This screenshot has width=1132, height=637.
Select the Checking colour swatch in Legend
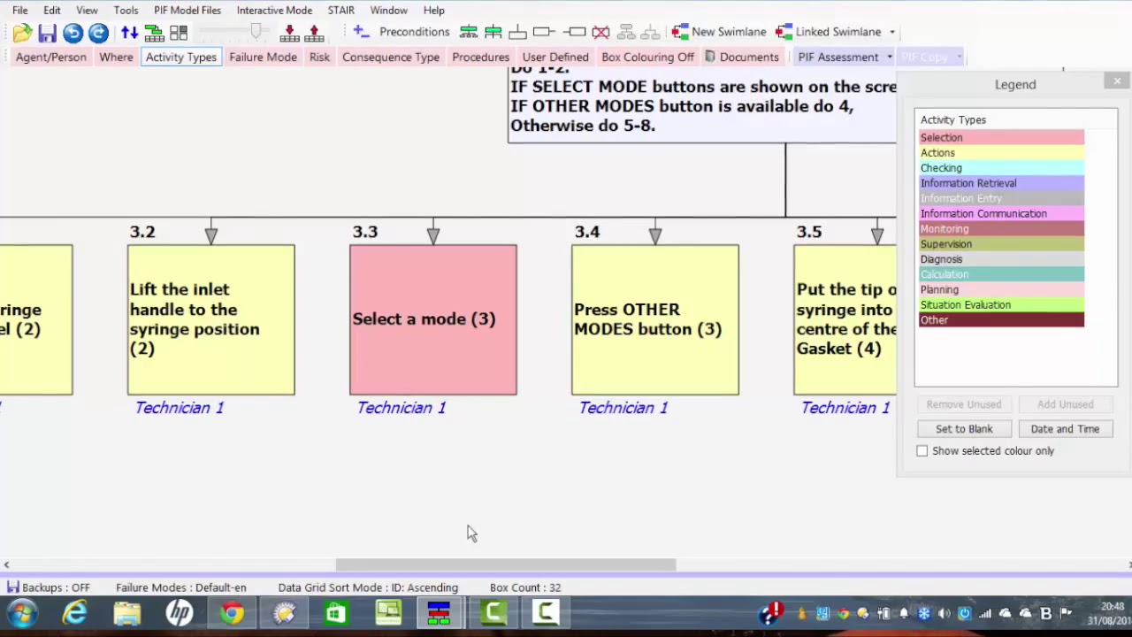click(1001, 167)
